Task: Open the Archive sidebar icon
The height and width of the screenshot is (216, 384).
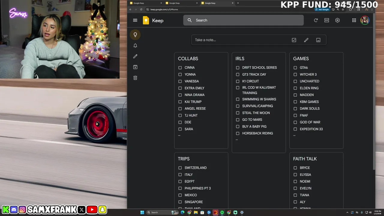Action: (135, 67)
